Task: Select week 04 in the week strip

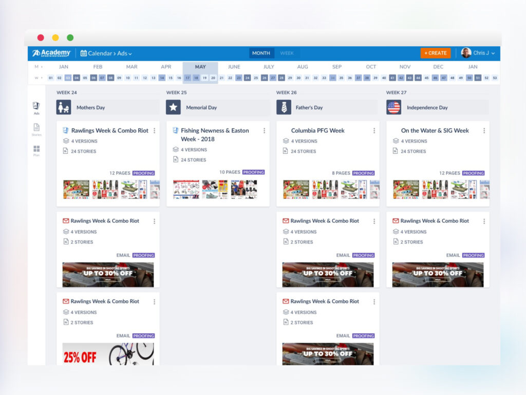Action: 77,78
